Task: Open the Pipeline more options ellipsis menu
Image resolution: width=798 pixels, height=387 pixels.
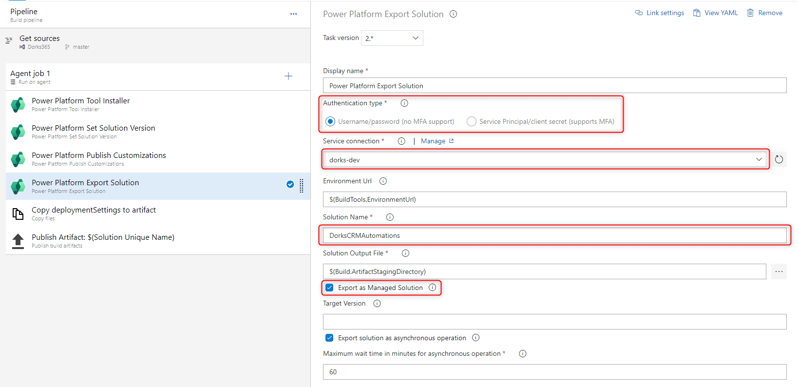Action: [x=293, y=14]
